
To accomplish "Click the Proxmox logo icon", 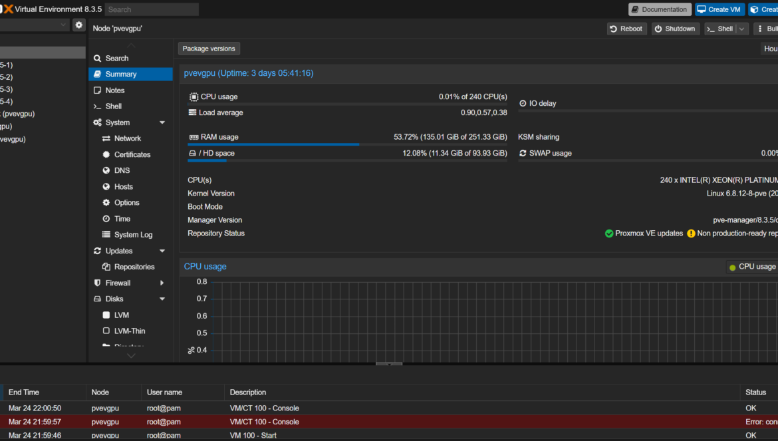I will coord(7,9).
